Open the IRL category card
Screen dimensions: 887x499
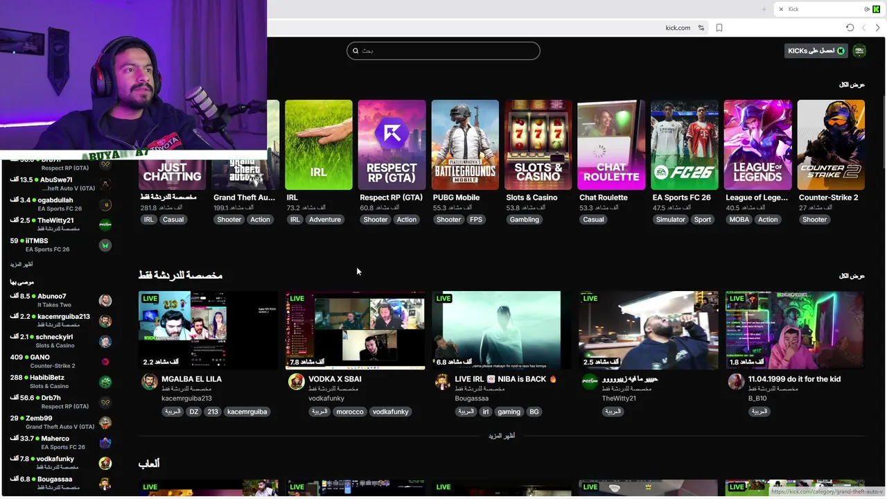click(319, 145)
